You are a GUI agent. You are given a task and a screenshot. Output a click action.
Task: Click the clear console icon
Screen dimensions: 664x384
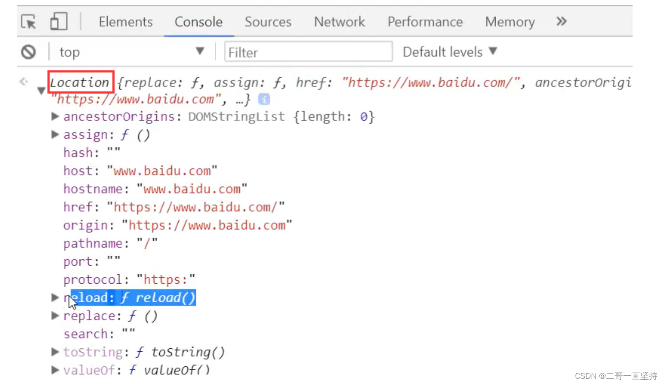[29, 52]
